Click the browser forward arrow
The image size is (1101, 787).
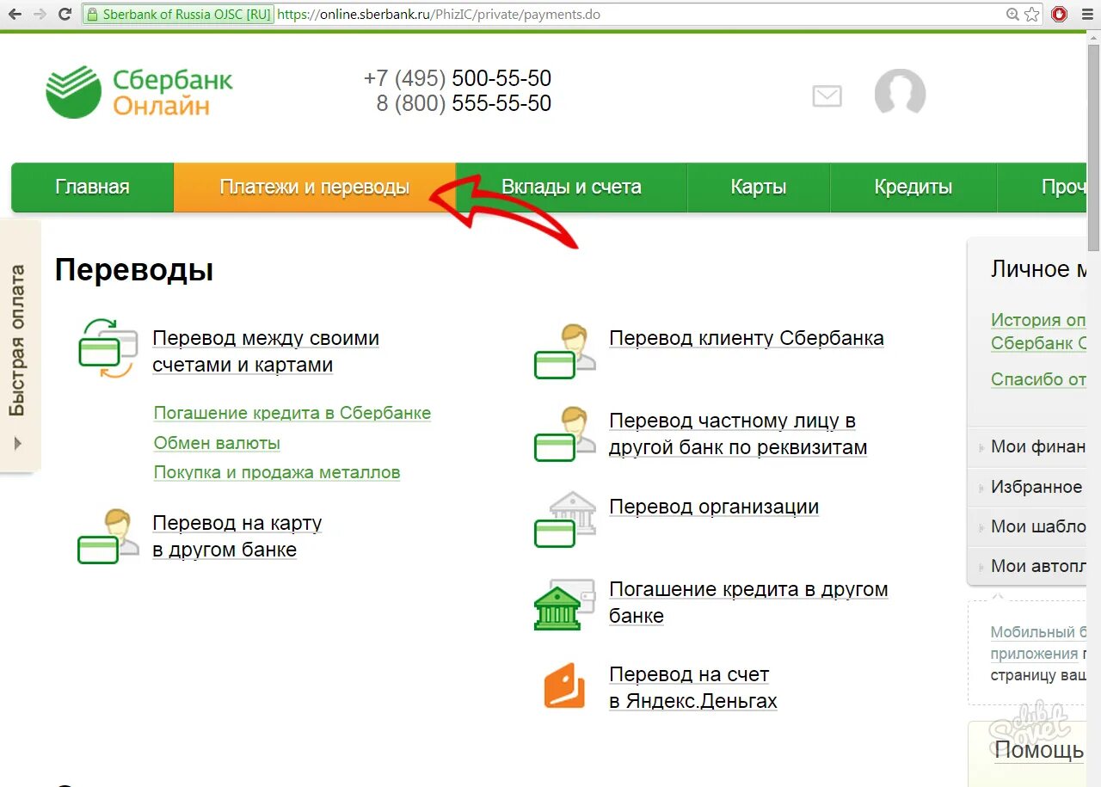coord(40,15)
